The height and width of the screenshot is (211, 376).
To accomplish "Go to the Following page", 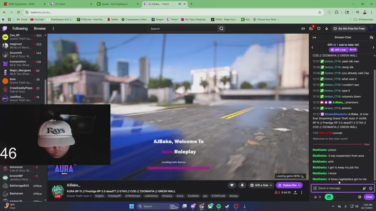I will [x=20, y=28].
